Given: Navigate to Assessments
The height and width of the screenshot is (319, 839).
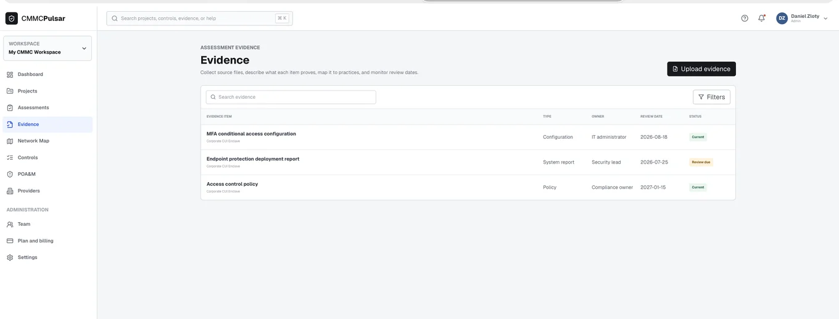Looking at the screenshot, I should [x=48, y=108].
